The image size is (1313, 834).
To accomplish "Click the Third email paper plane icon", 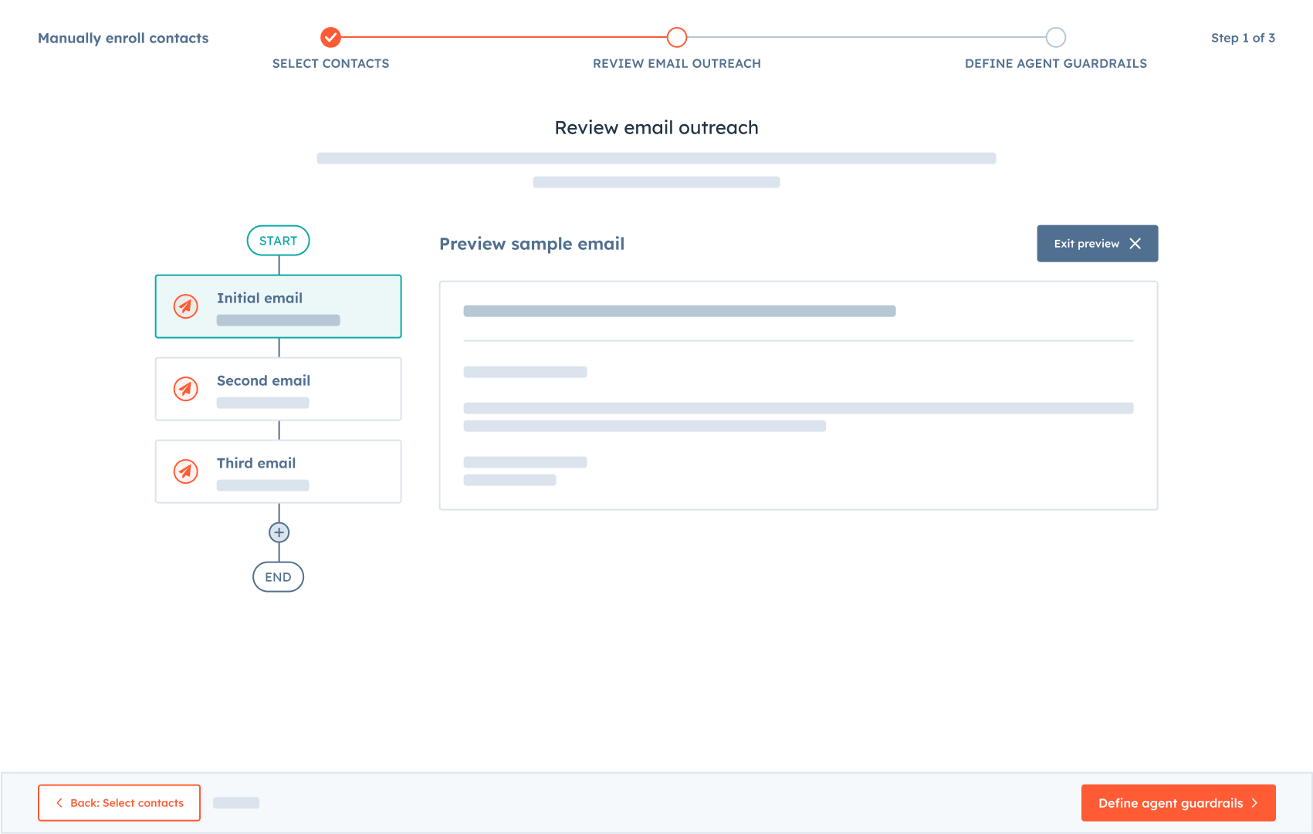I will 185,471.
